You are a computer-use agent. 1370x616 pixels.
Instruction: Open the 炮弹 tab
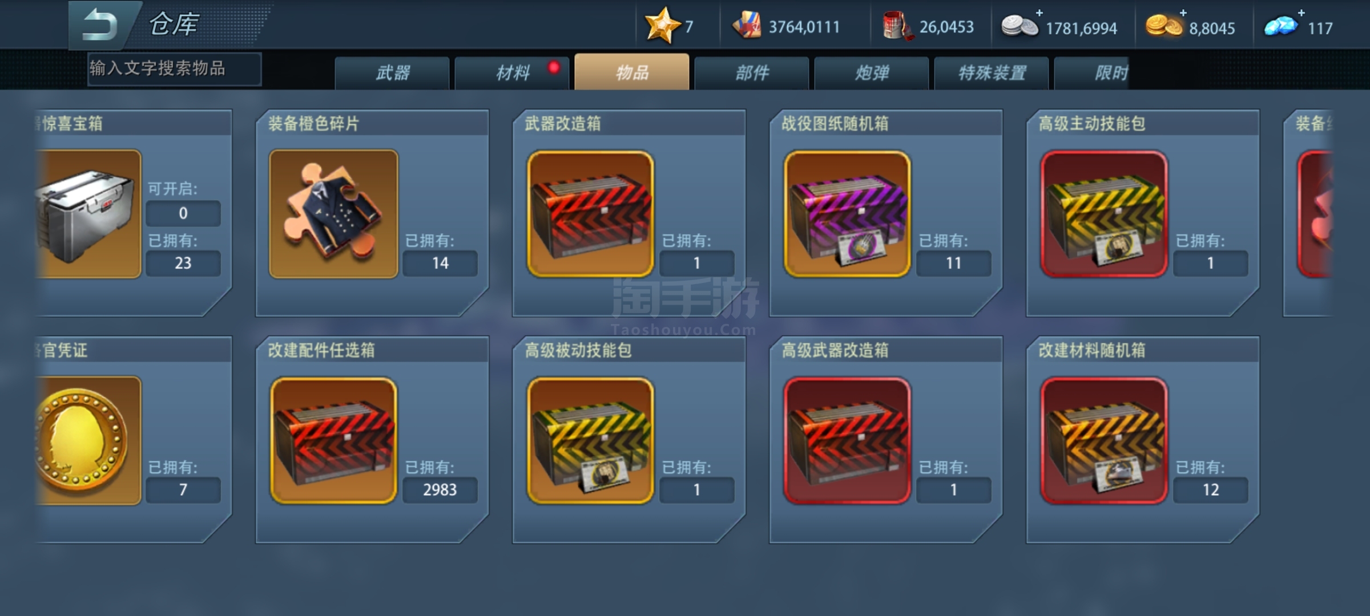872,72
